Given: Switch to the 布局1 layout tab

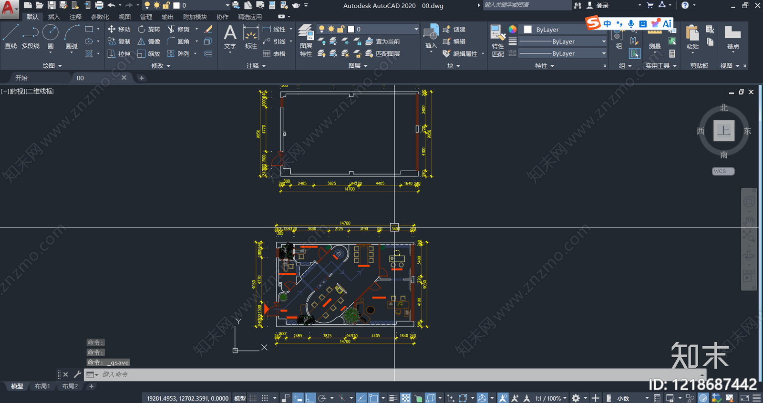Looking at the screenshot, I should pos(42,386).
